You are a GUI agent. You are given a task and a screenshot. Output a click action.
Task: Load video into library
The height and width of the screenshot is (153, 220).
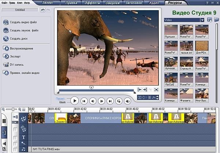209,20
